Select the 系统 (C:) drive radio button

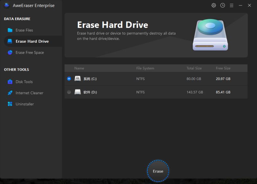(69, 79)
